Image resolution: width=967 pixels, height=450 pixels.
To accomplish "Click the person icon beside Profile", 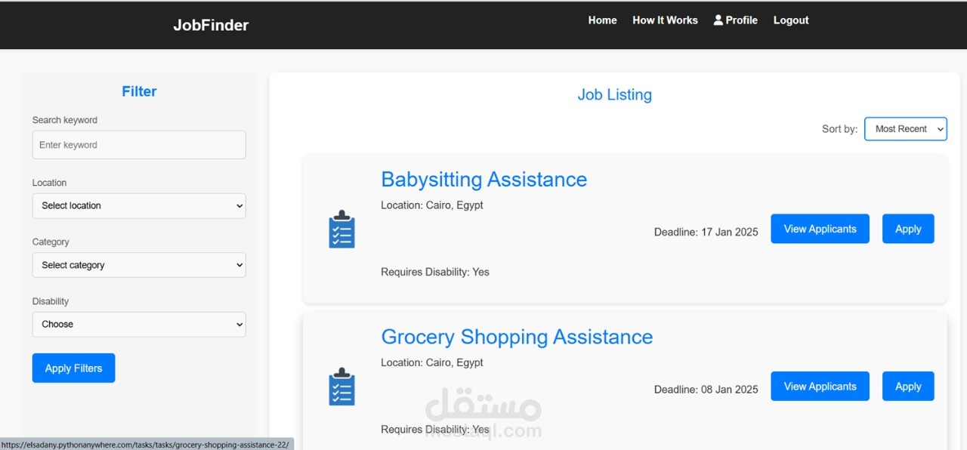I will (x=718, y=20).
